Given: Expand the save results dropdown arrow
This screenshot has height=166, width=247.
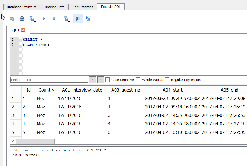Looking at the screenshot, I should pyautogui.click(x=69, y=22).
